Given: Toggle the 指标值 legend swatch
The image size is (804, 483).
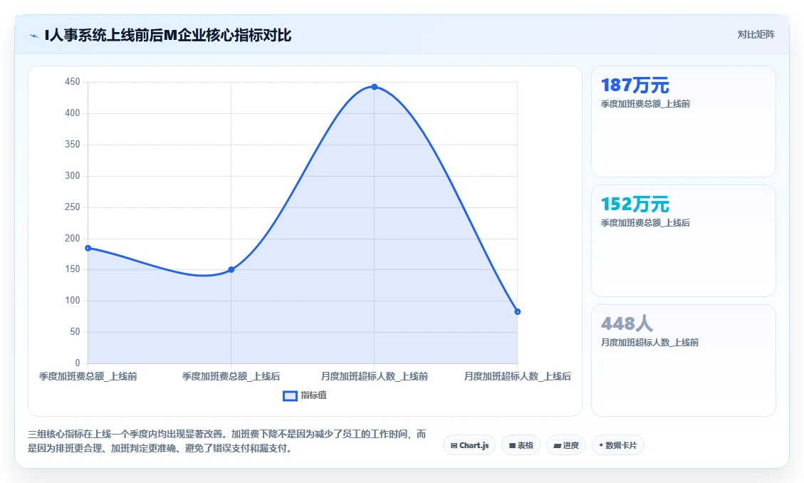Looking at the screenshot, I should 291,396.
